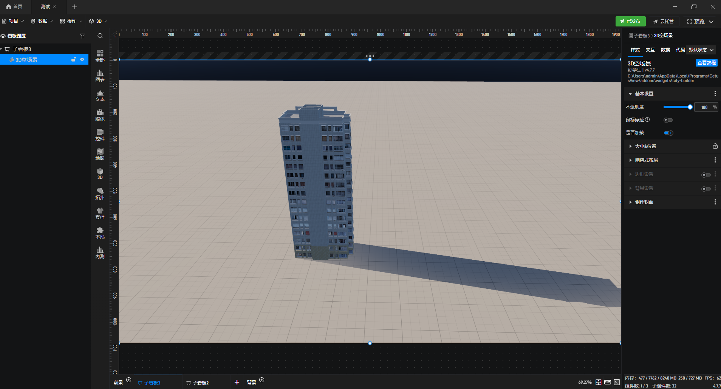Click the lock icon in 大小&位置 row
Screen dimensions: 721x389
(715, 146)
